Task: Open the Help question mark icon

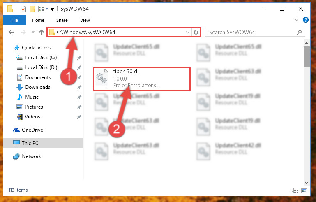Action: point(305,20)
